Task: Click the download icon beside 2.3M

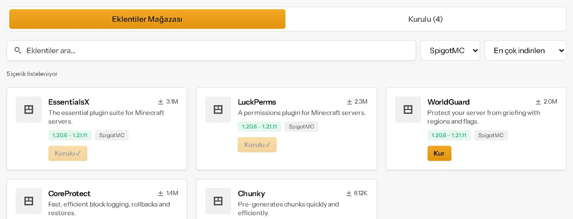Action: tap(349, 102)
